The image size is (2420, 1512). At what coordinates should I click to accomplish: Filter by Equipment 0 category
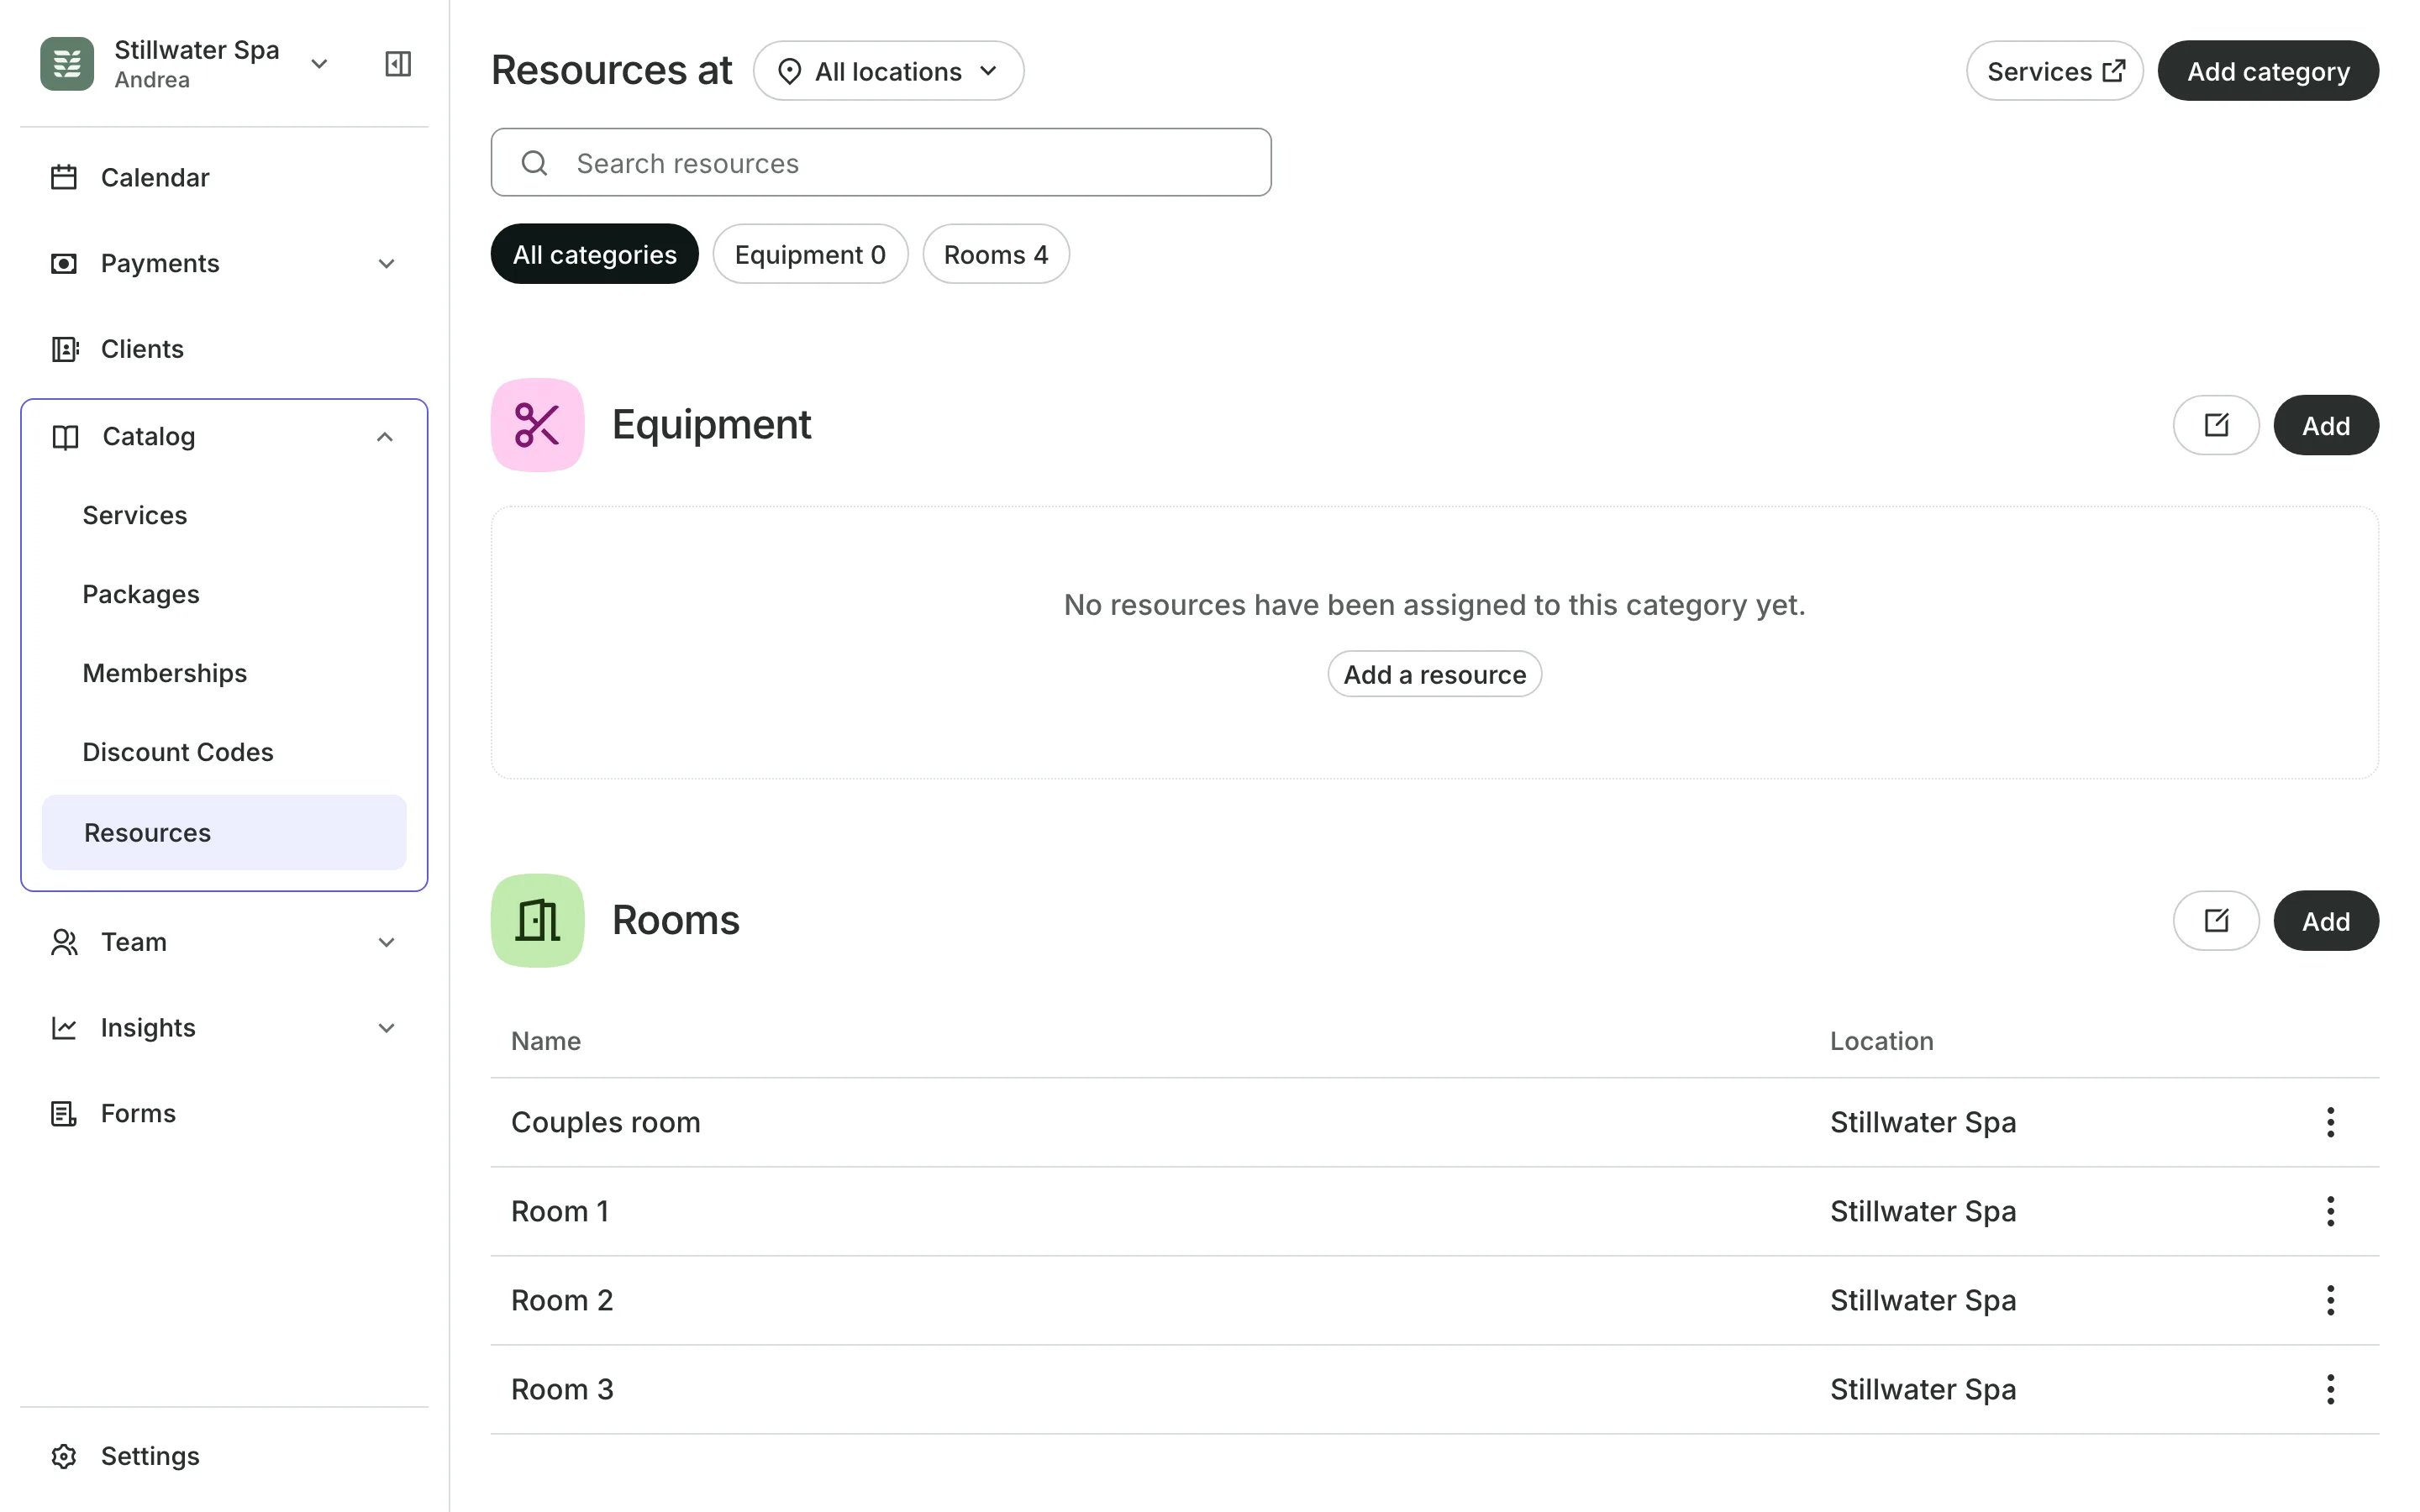pos(810,254)
